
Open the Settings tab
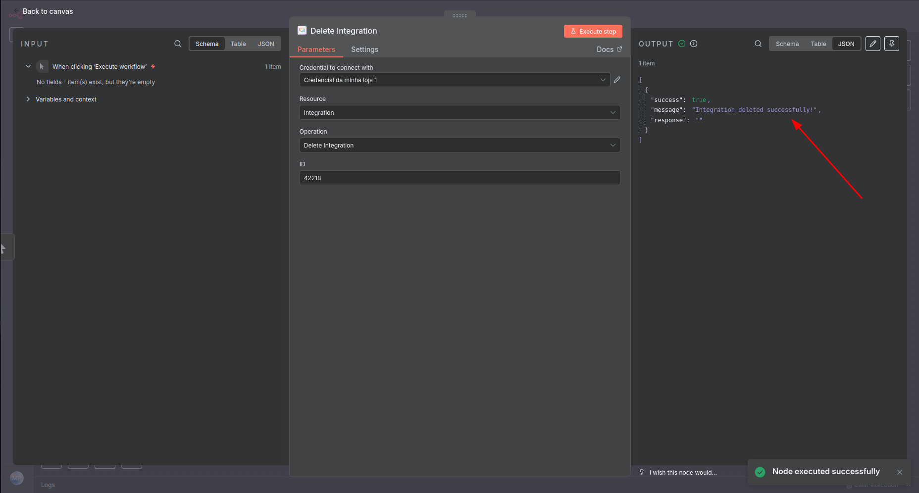(365, 49)
